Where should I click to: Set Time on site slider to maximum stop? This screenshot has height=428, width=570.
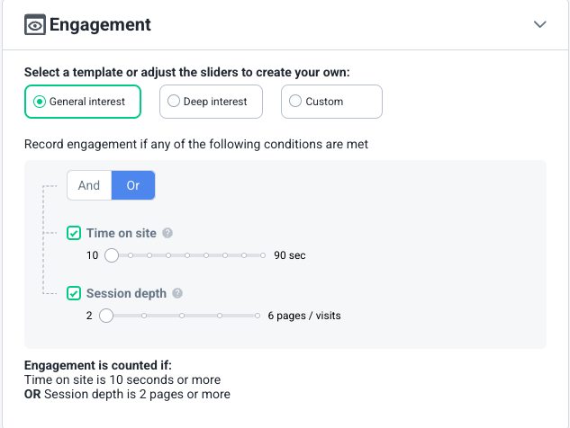[263, 255]
